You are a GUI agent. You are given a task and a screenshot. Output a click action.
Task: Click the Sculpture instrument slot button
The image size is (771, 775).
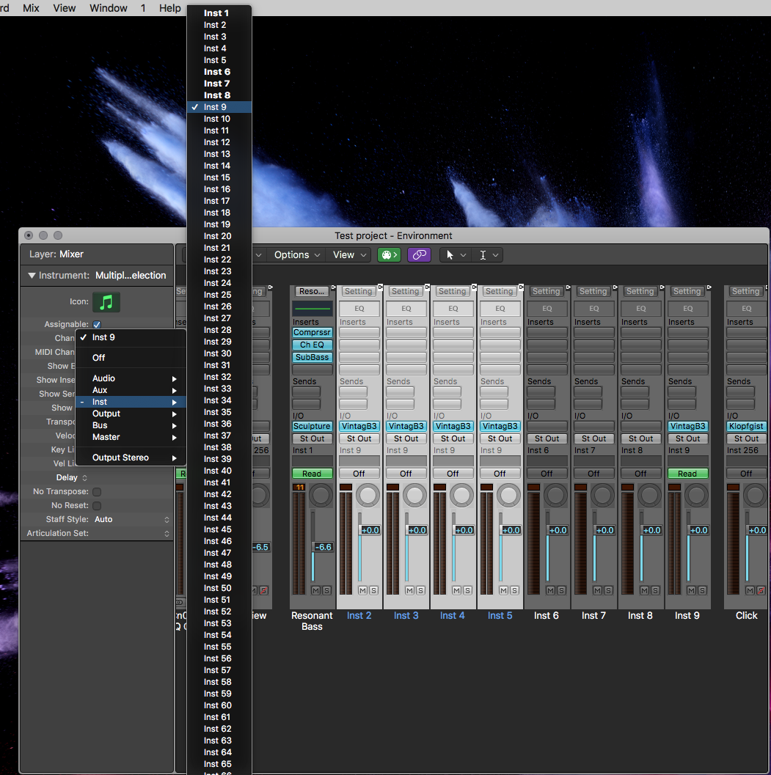312,426
